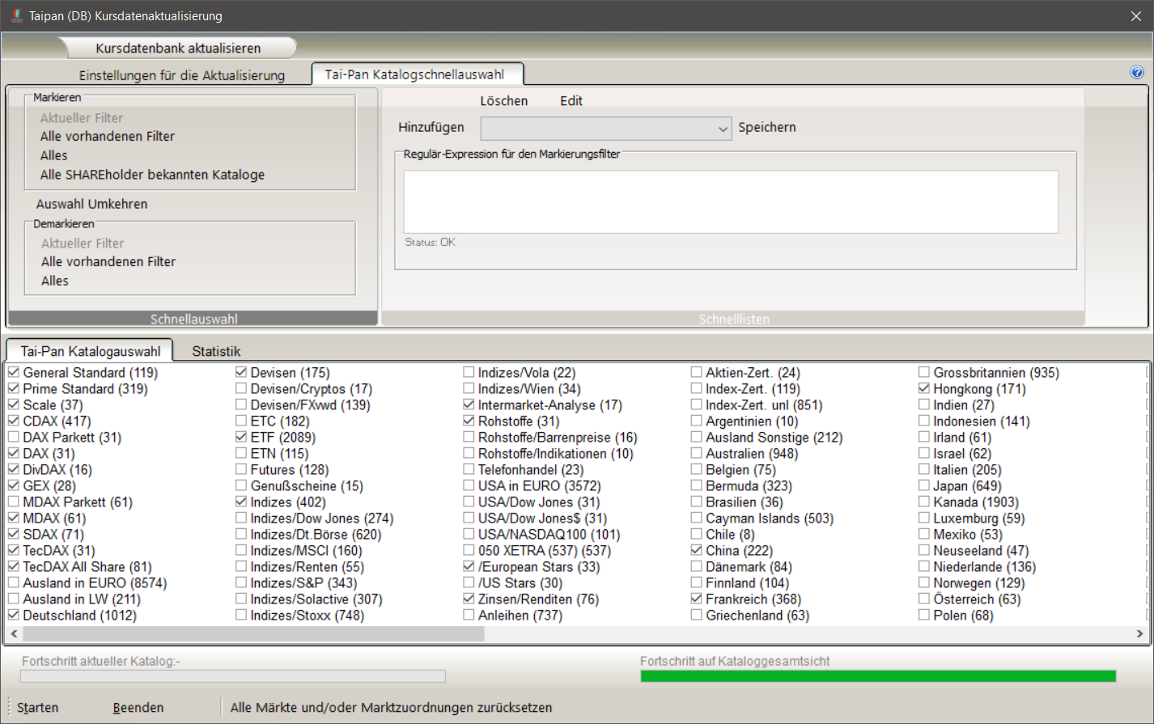
Task: Switch to Einstellungen für die Aktualisierung tab
Action: click(x=182, y=75)
